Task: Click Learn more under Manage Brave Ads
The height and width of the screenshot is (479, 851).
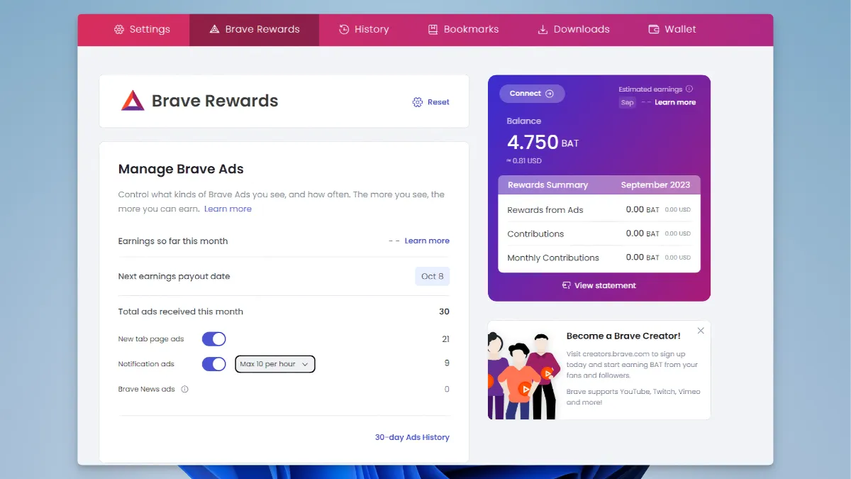Action: 228,209
